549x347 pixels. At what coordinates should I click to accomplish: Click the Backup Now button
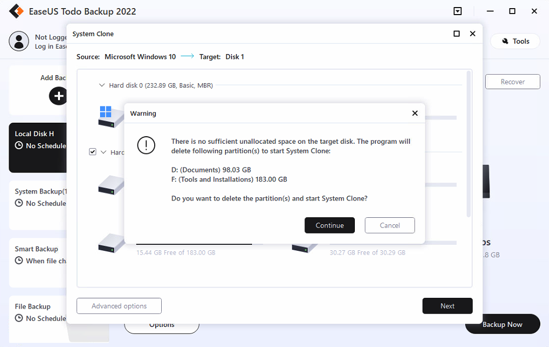coord(503,324)
